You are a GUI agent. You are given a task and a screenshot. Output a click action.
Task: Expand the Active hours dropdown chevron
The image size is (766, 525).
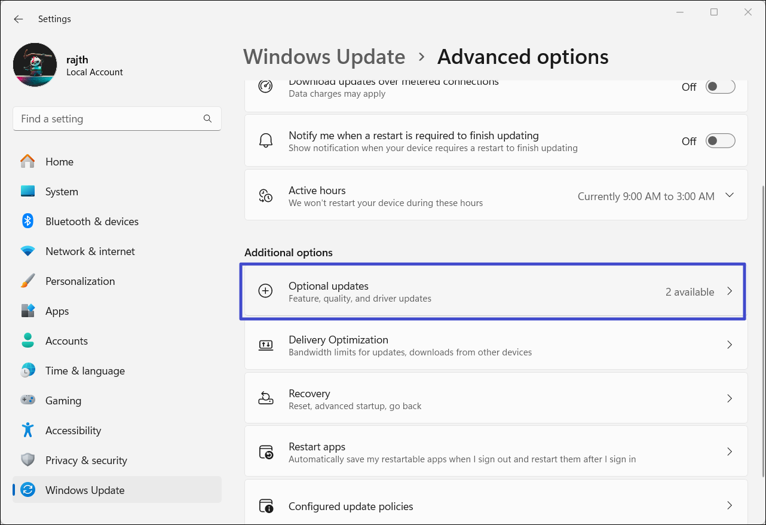pos(729,195)
